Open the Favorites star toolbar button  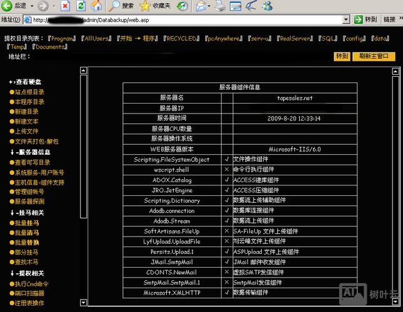point(155,6)
